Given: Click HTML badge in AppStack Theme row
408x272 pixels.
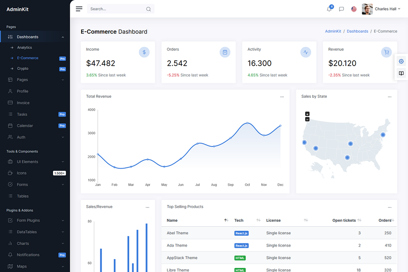Looking at the screenshot, I should 240,258.
